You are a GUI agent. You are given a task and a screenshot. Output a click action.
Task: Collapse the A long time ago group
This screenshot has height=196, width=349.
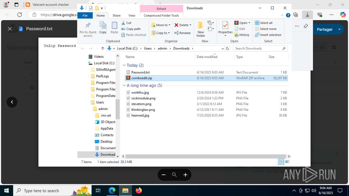coord(124,85)
